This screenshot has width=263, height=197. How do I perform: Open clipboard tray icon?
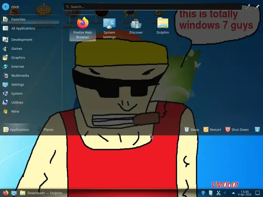pyautogui.click(x=211, y=193)
